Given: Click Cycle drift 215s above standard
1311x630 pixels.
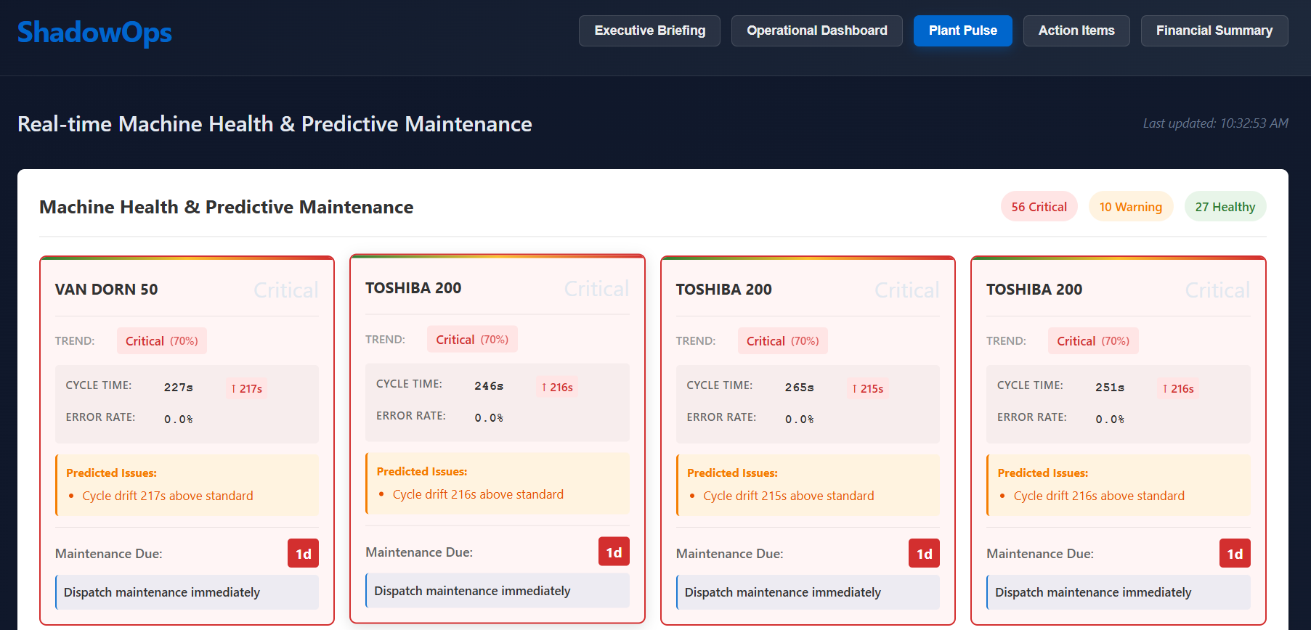Looking at the screenshot, I should coord(788,496).
